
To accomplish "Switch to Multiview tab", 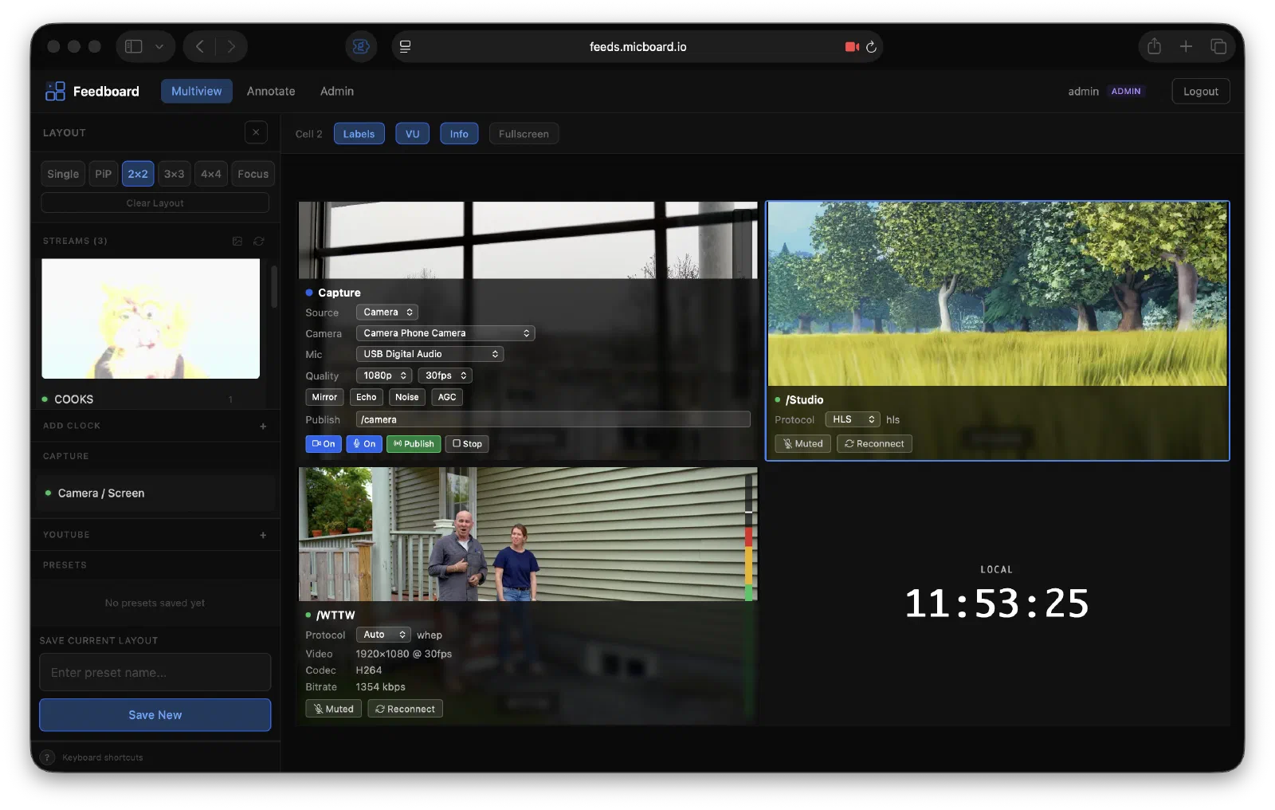I will click(x=197, y=91).
